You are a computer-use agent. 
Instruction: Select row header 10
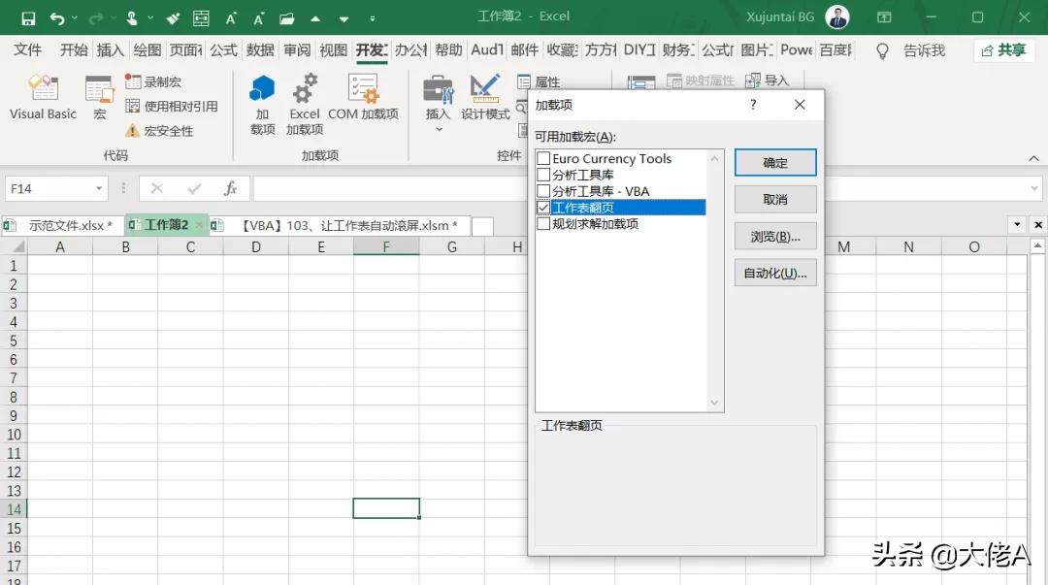[x=14, y=435]
